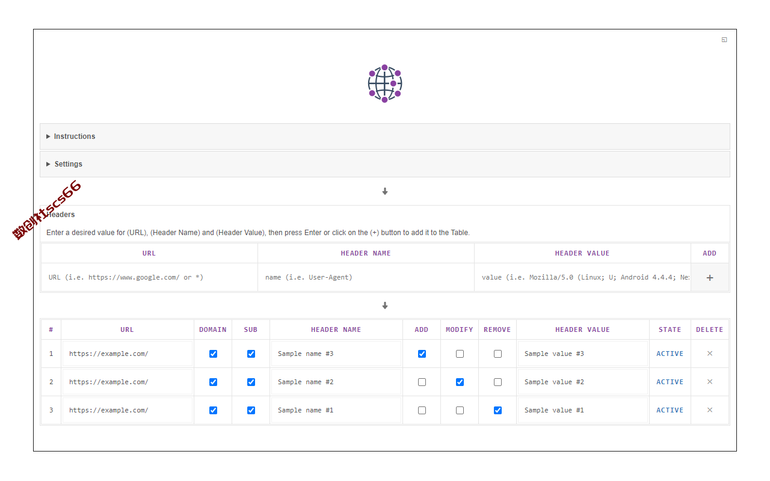Edit URL field in row 3
Screen dimensions: 770x481
tap(128, 410)
